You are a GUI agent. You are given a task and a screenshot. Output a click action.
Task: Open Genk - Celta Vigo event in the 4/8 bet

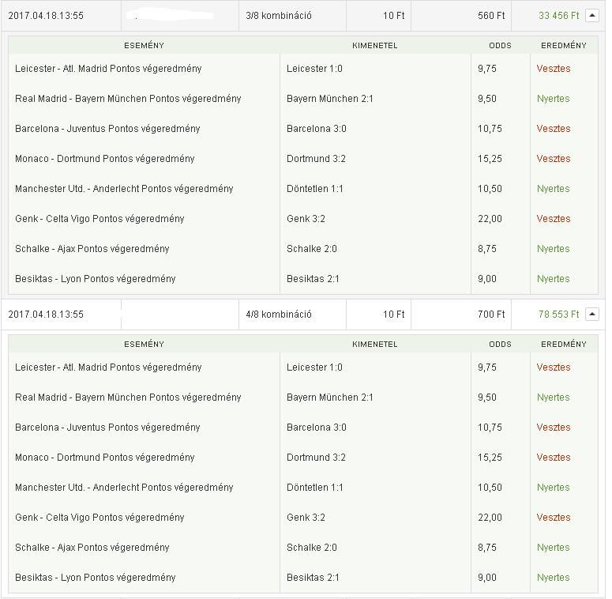[x=99, y=518]
